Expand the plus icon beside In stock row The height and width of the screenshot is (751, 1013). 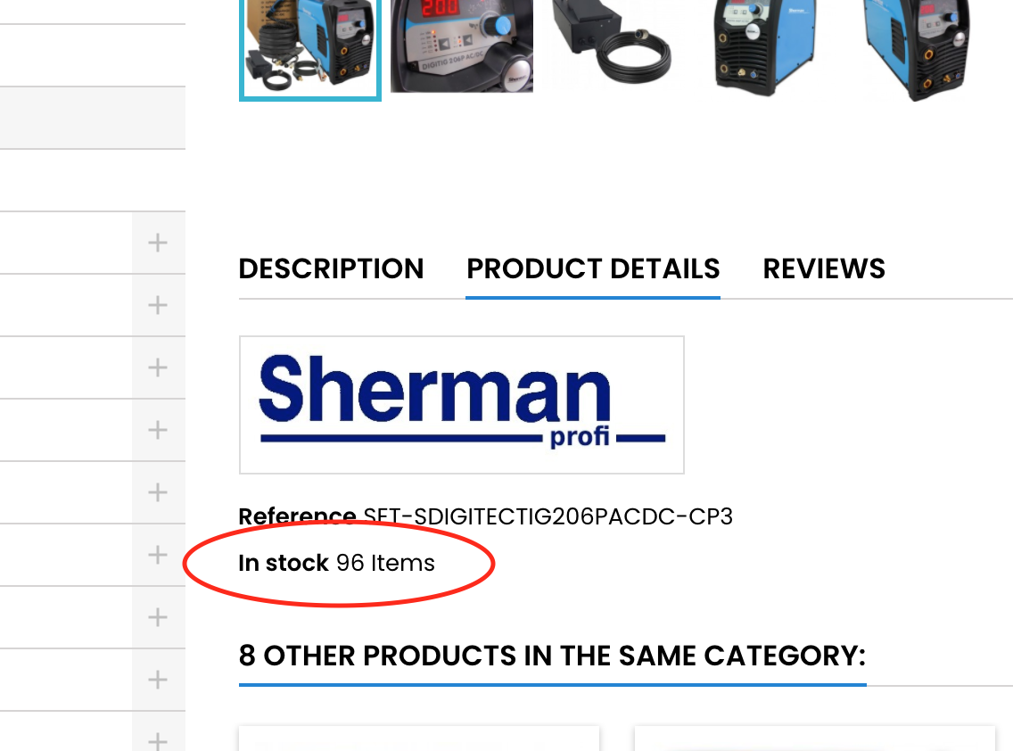pyautogui.click(x=158, y=555)
